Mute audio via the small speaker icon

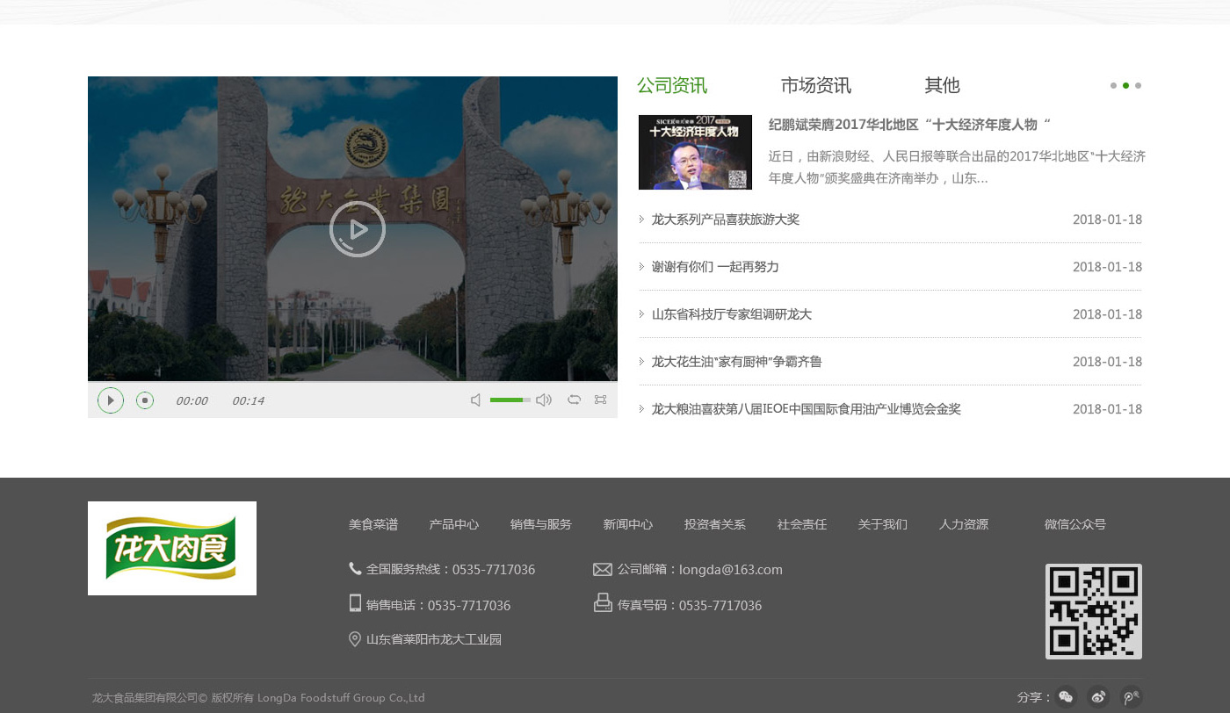point(475,400)
